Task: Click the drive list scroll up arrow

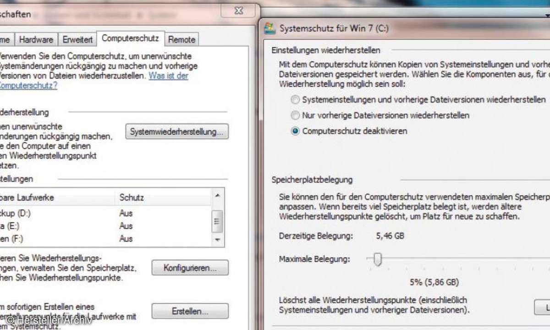Action: (218, 196)
